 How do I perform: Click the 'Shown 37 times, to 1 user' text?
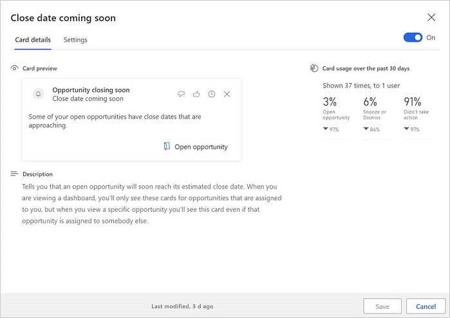[361, 86]
